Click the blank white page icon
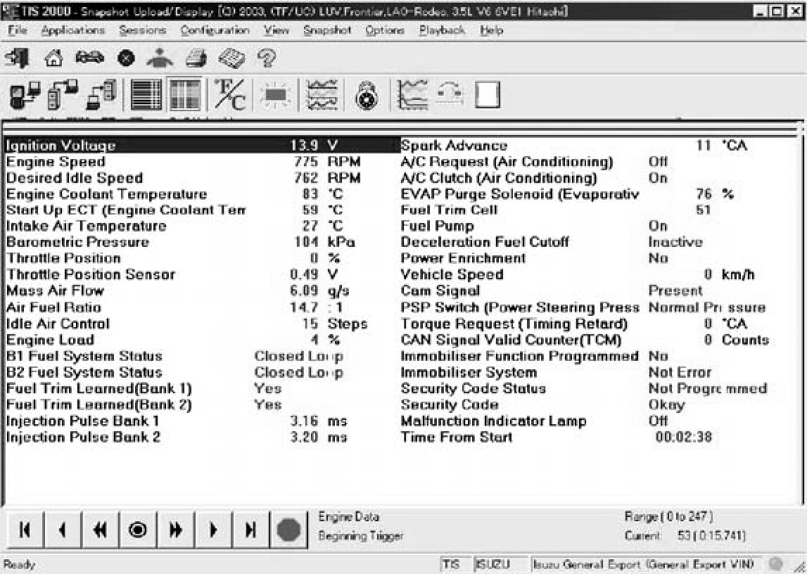The width and height of the screenshot is (807, 574). point(487,96)
